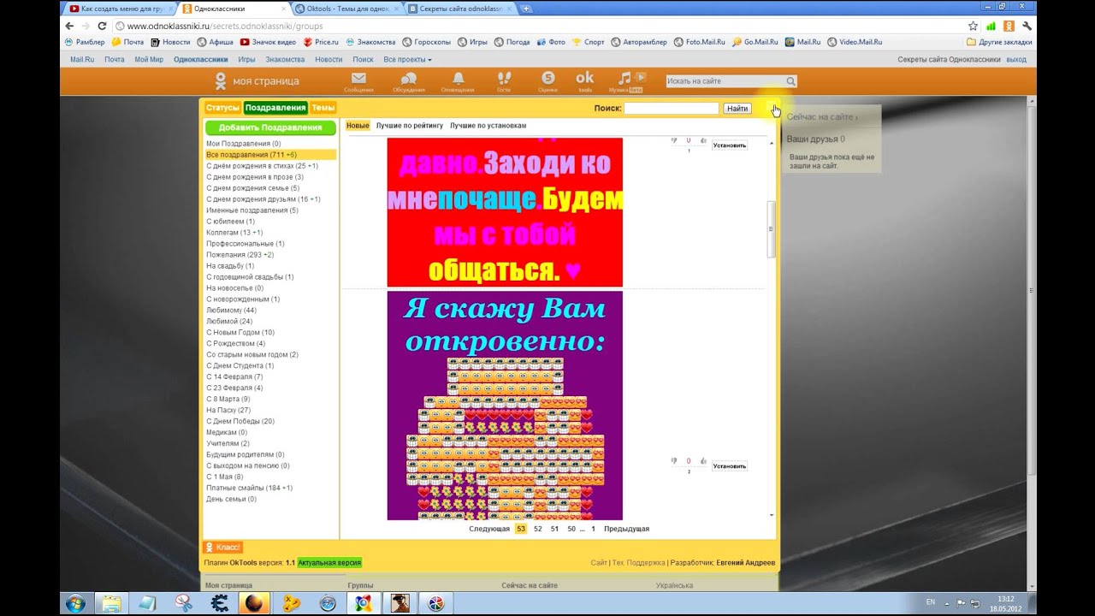Click the Класс! badge icon

pos(223,548)
